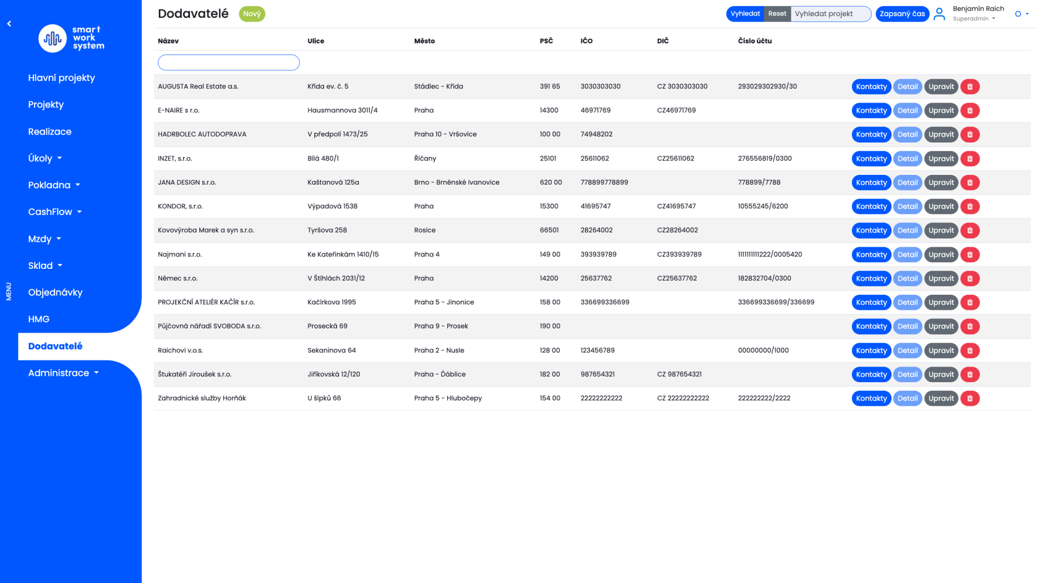The width and height of the screenshot is (1037, 583).
Task: Focus the Název filter input field
Action: tap(228, 63)
